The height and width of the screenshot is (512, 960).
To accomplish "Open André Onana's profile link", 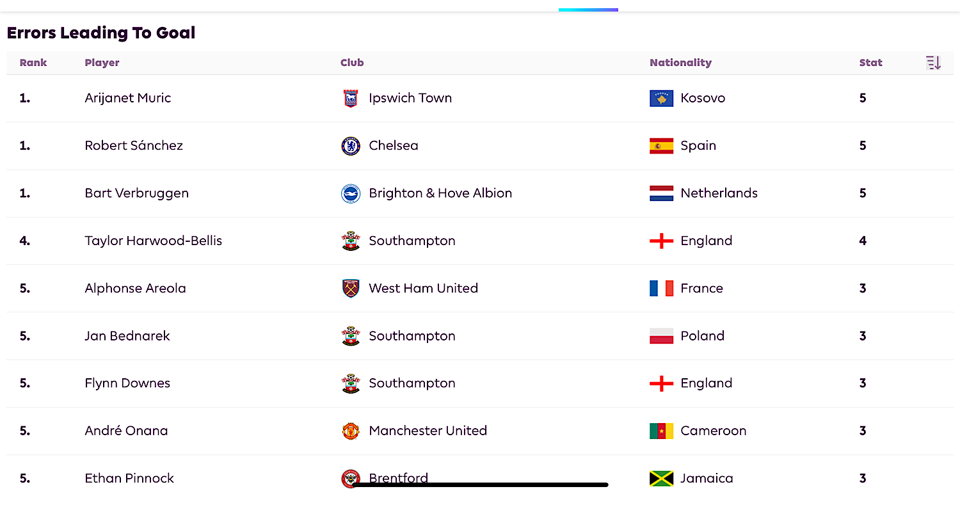I will (x=126, y=431).
